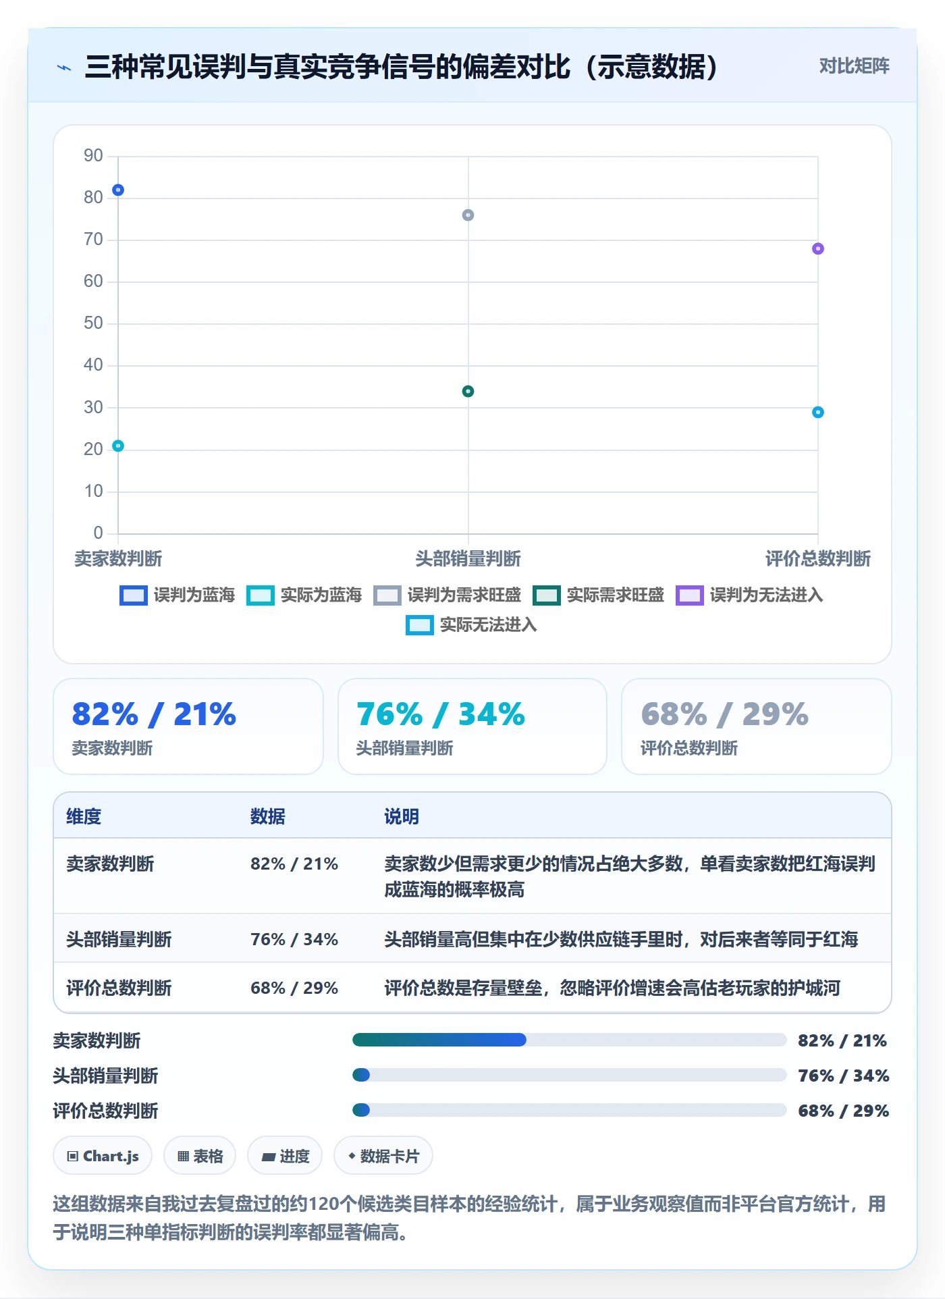Viewport: 945px width, 1299px height.
Task: Click the grid icon in 表格 chip
Action: (x=183, y=1157)
